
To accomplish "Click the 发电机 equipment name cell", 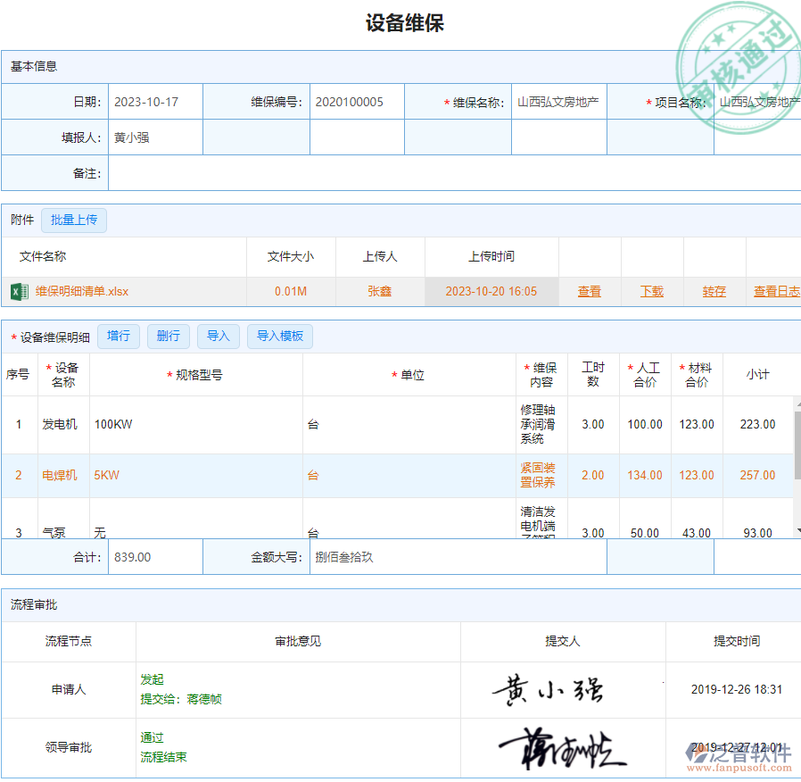I will [61, 425].
